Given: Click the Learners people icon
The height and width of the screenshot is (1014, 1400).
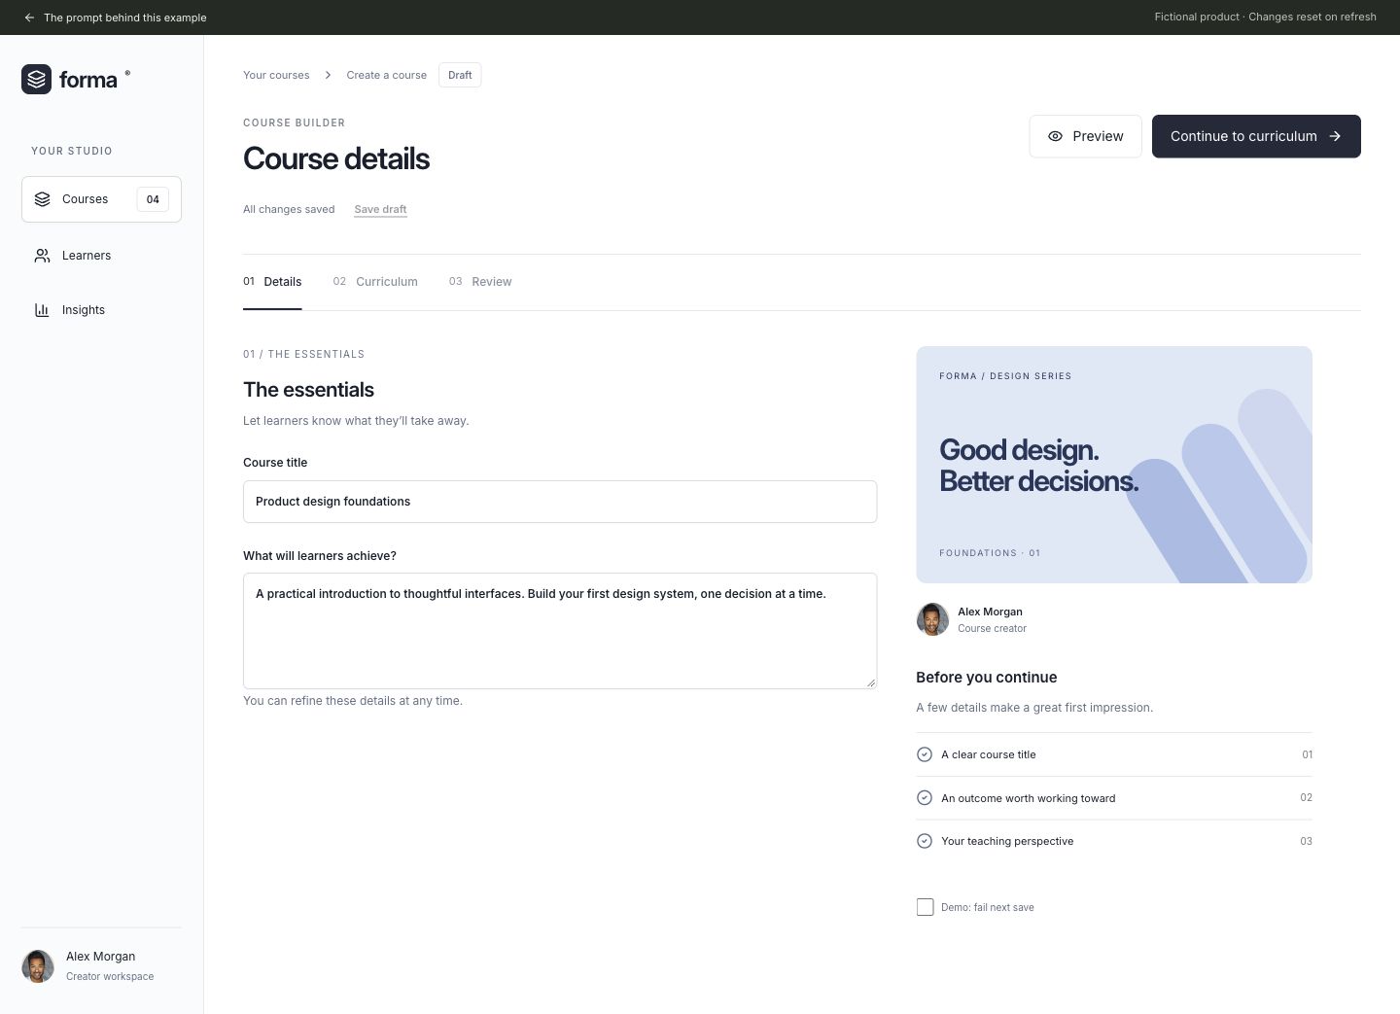Looking at the screenshot, I should (42, 256).
